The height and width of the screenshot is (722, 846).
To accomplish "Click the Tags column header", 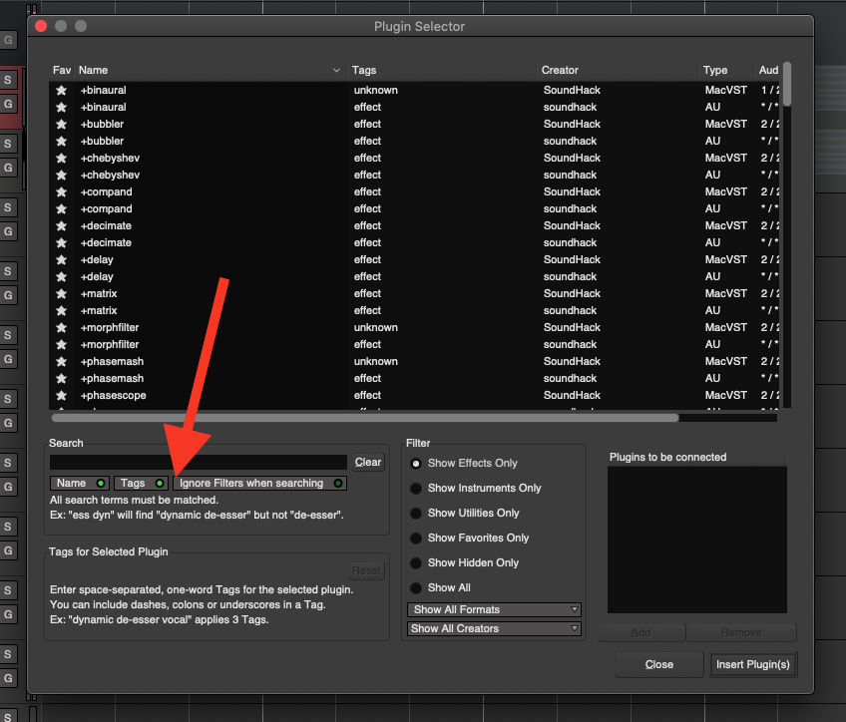I will (x=363, y=70).
